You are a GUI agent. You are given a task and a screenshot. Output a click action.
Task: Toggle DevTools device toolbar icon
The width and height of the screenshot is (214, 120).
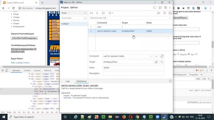[7, 70]
